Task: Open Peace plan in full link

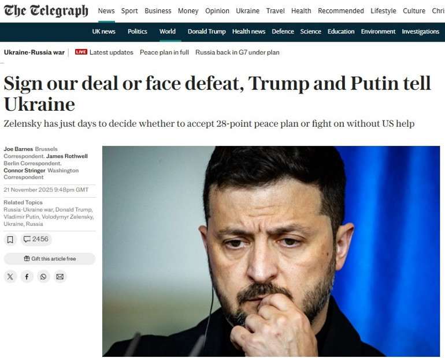Action: click(164, 52)
